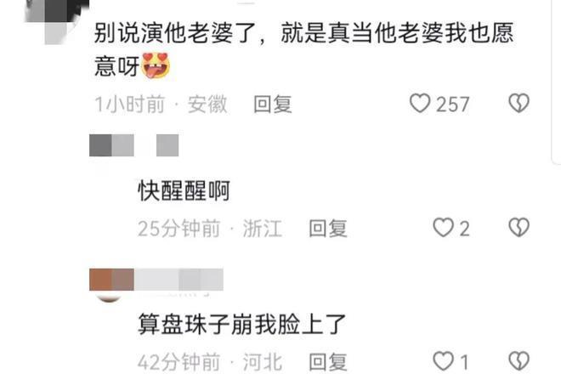Reply to the 42分钟前 河北 comment
This screenshot has width=561, height=391.
[x=328, y=362]
